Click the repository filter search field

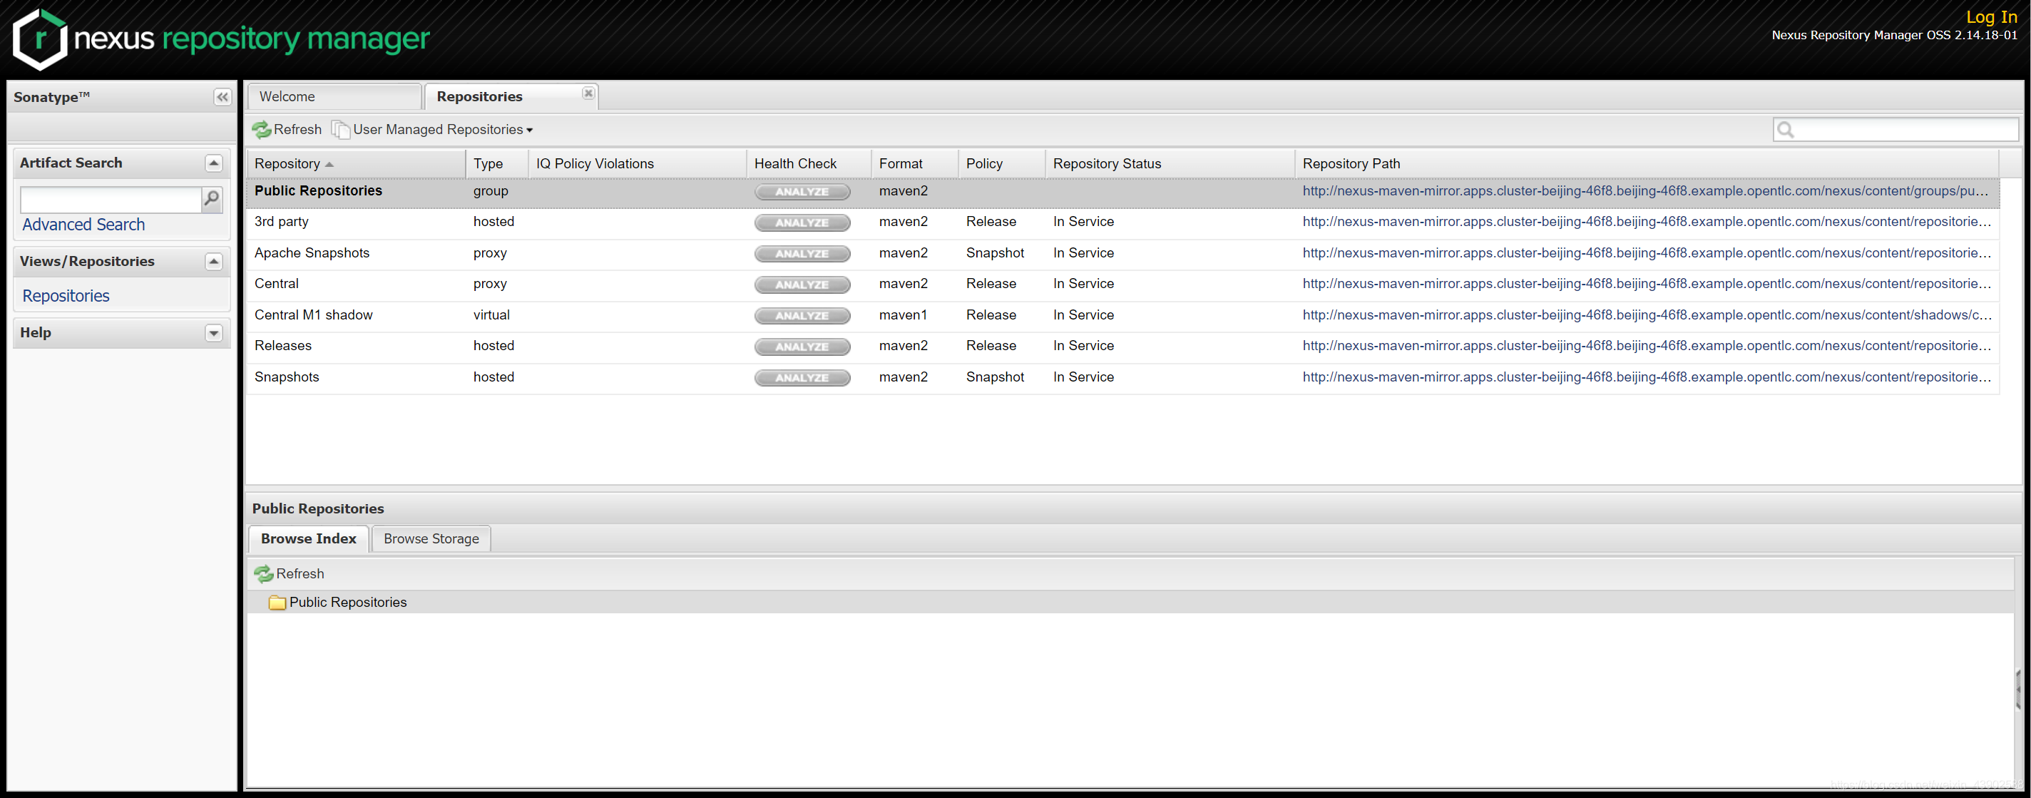click(1896, 129)
